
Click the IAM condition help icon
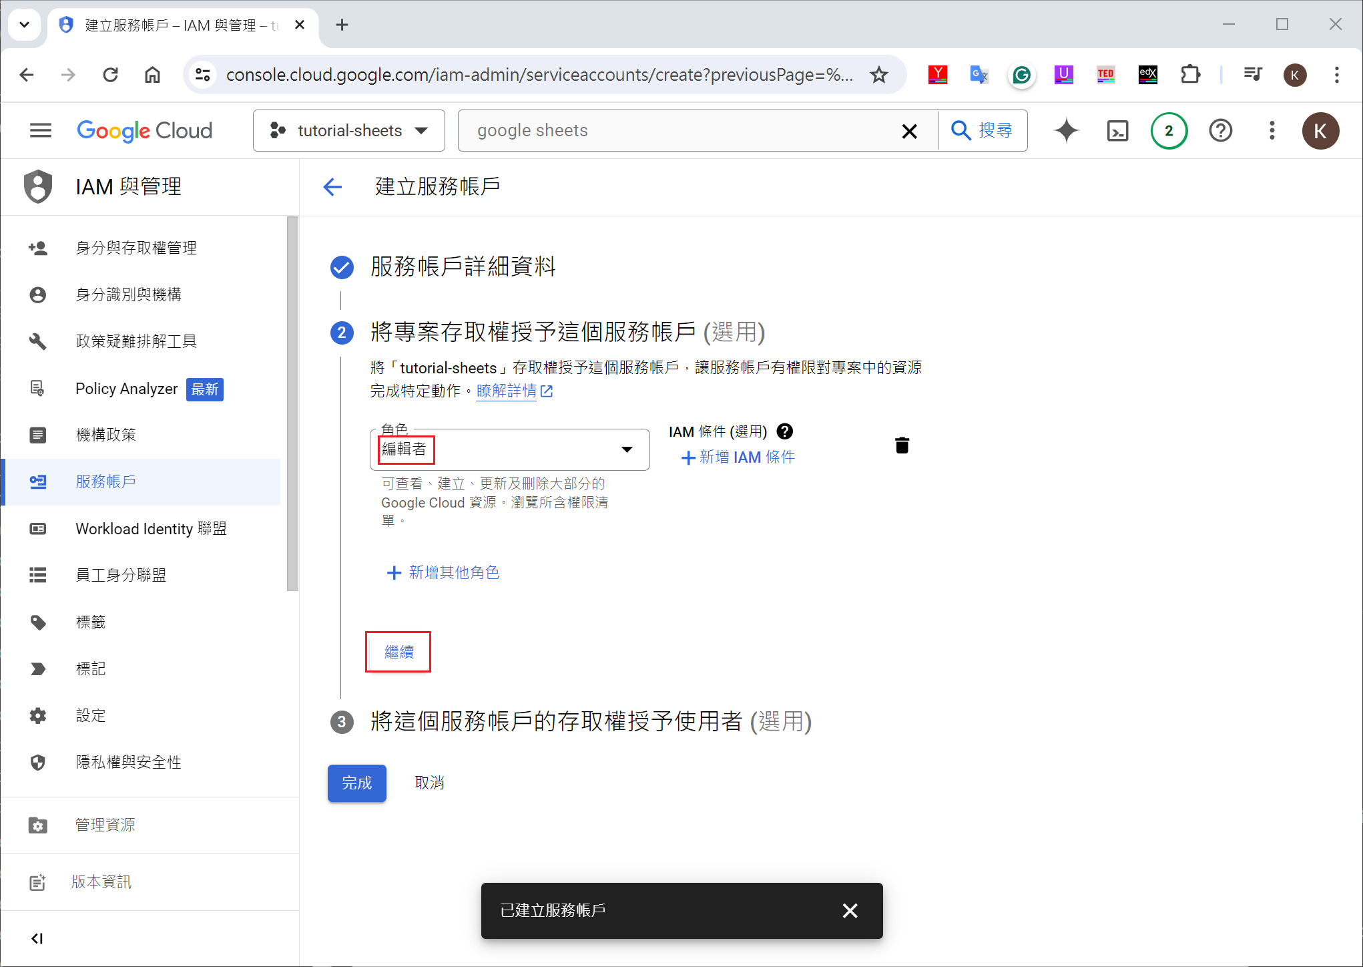click(x=785, y=431)
